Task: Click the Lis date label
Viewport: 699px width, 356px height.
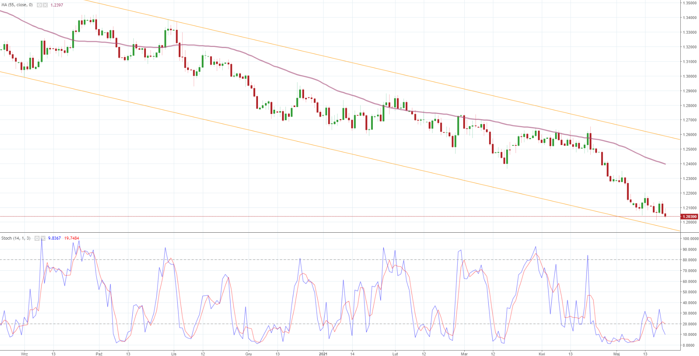Action: [x=174, y=354]
